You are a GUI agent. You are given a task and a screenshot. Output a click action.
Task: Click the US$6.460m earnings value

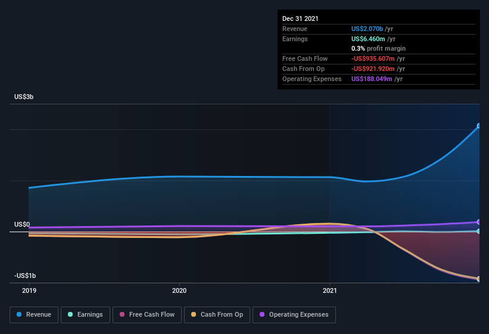[368, 39]
